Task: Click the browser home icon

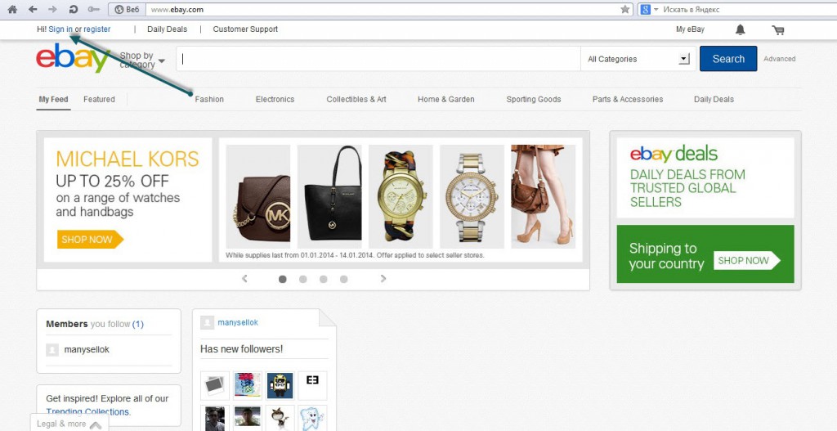Action: click(x=12, y=9)
